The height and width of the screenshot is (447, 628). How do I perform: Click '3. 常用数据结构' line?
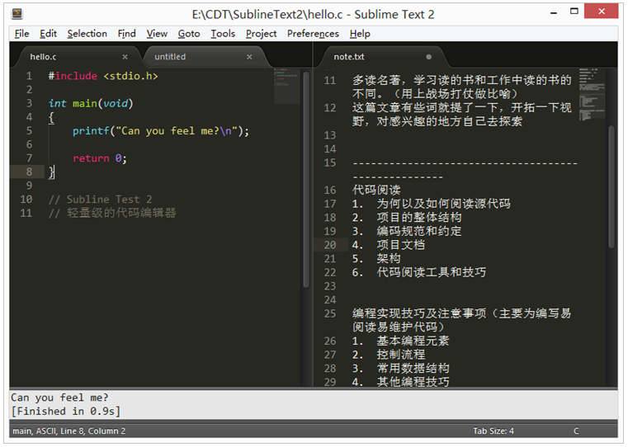tap(400, 368)
